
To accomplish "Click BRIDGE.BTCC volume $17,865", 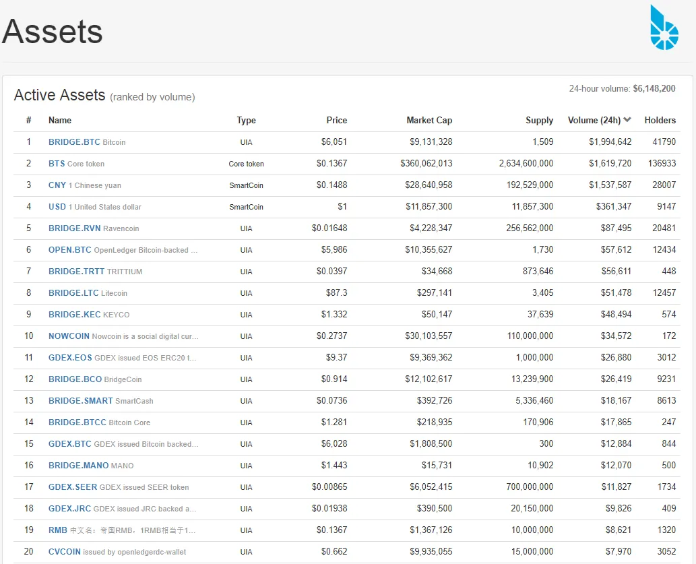I will click(616, 422).
